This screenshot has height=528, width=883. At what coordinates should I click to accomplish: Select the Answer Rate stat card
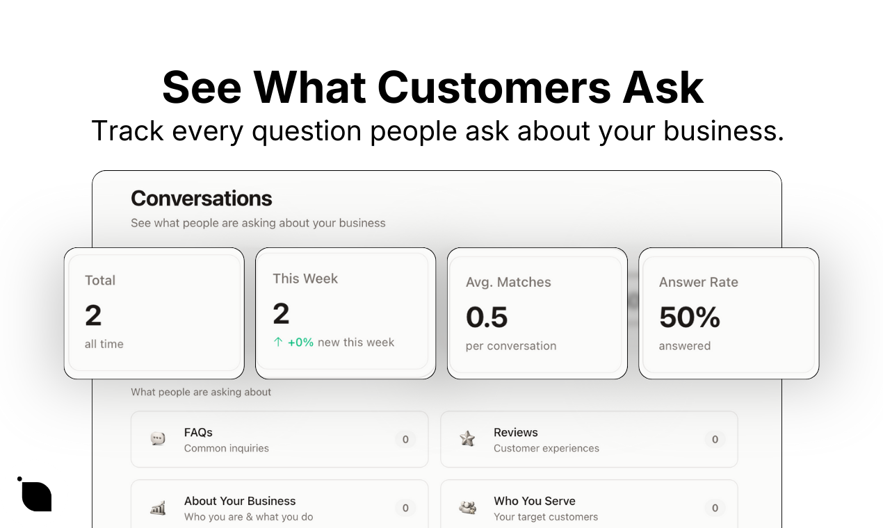coord(729,313)
